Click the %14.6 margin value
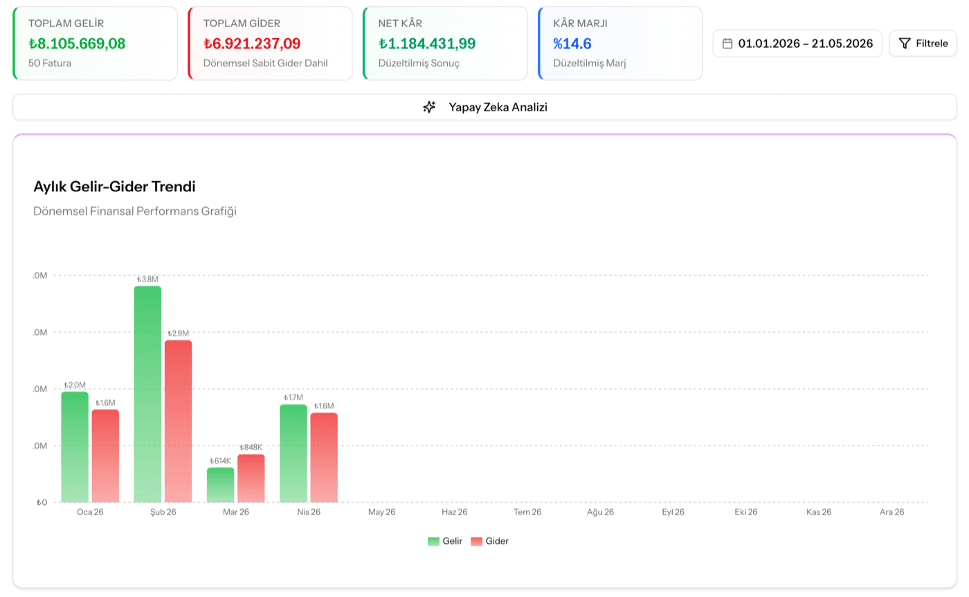The width and height of the screenshot is (969, 597). (572, 44)
